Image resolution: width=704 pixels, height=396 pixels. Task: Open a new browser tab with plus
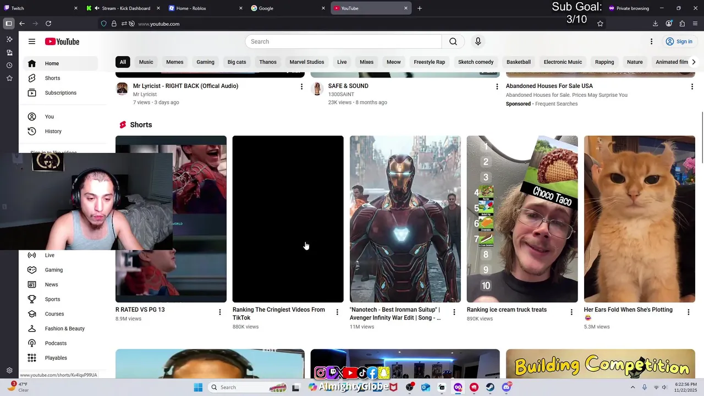tap(420, 8)
